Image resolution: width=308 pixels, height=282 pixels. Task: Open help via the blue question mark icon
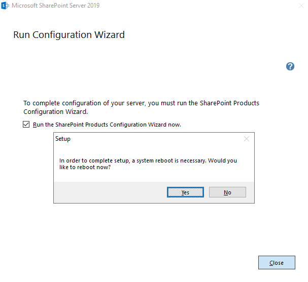pyautogui.click(x=290, y=66)
